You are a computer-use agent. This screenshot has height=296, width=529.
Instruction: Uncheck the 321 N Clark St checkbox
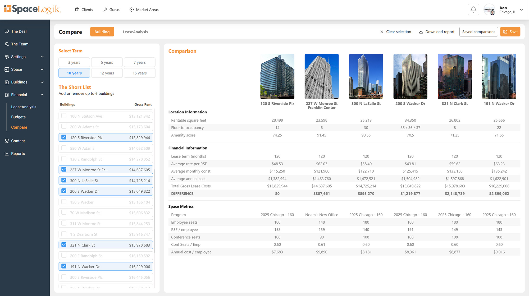tap(64, 245)
